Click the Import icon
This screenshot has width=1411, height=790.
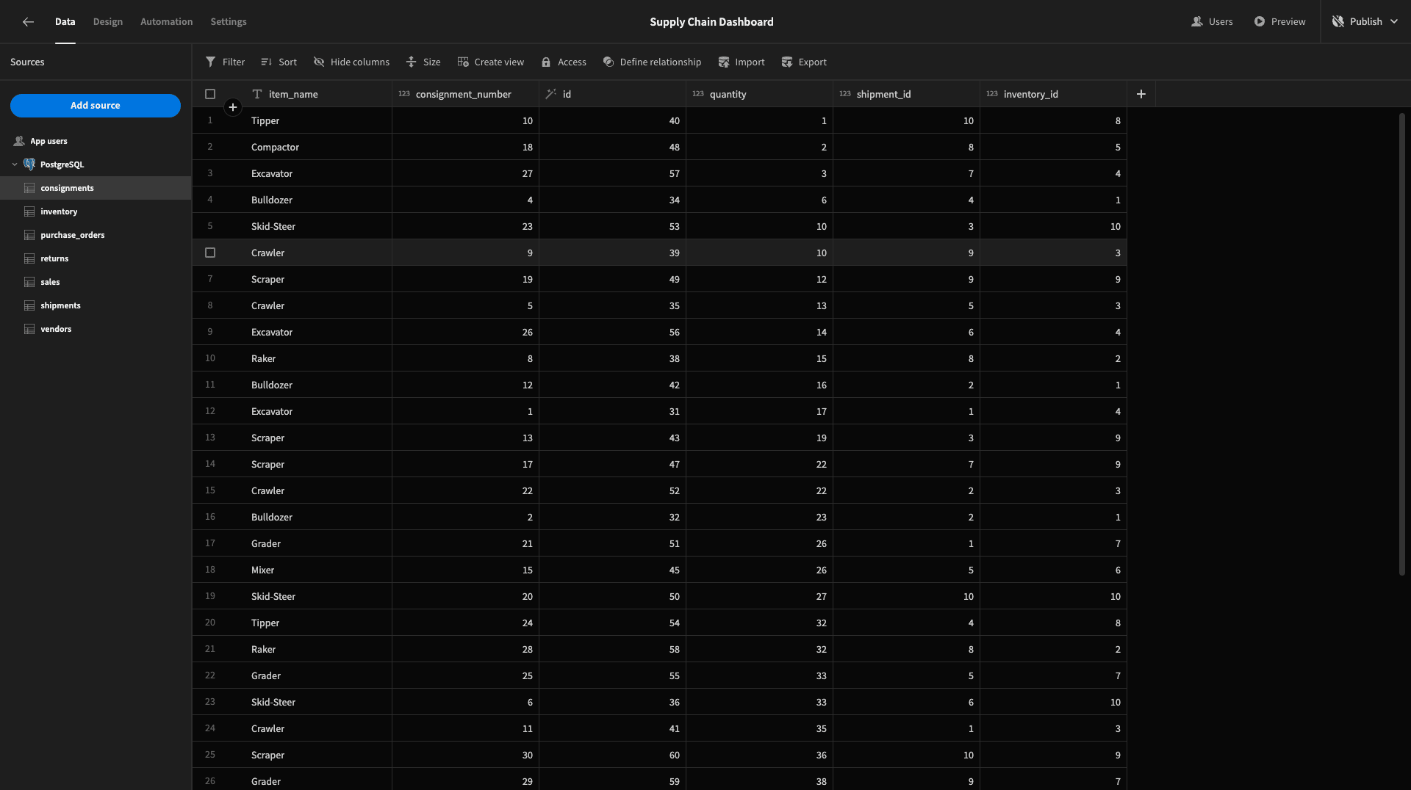pos(724,62)
